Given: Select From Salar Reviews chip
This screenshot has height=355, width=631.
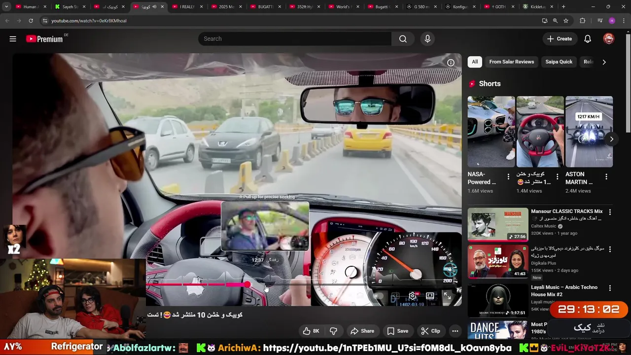Looking at the screenshot, I should coord(511,62).
